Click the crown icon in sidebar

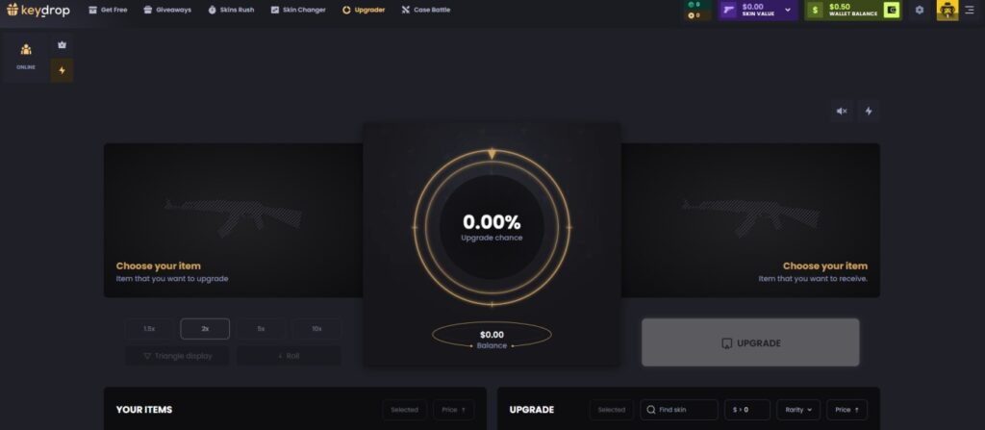(62, 45)
